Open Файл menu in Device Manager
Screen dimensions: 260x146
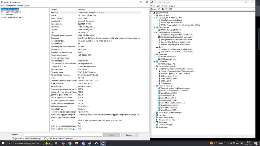pyautogui.click(x=153, y=6)
